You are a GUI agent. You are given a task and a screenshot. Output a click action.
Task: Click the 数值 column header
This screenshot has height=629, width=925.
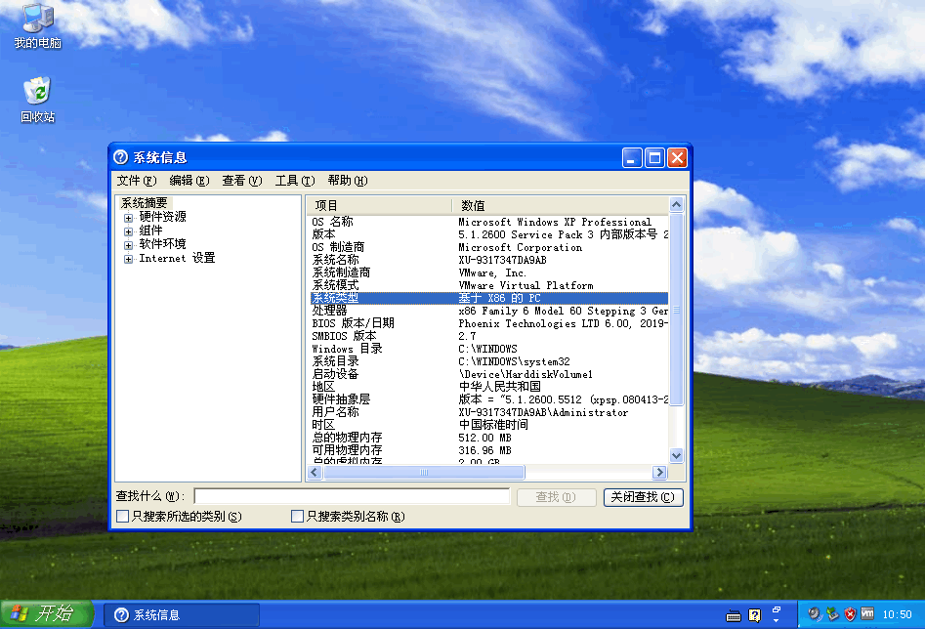[561, 205]
